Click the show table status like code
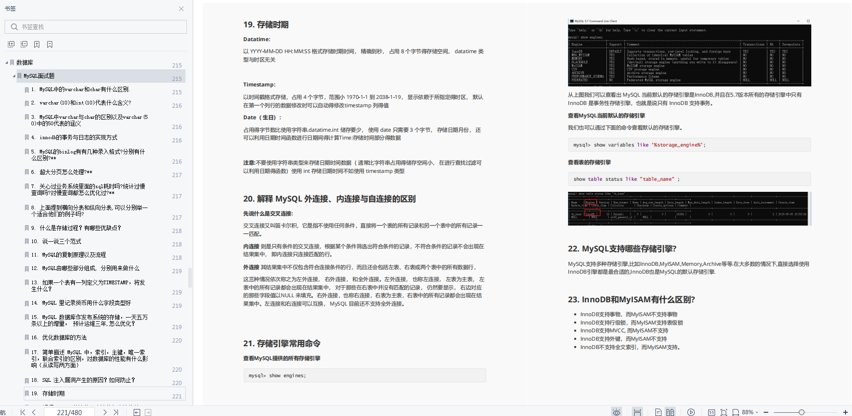 pyautogui.click(x=689, y=179)
